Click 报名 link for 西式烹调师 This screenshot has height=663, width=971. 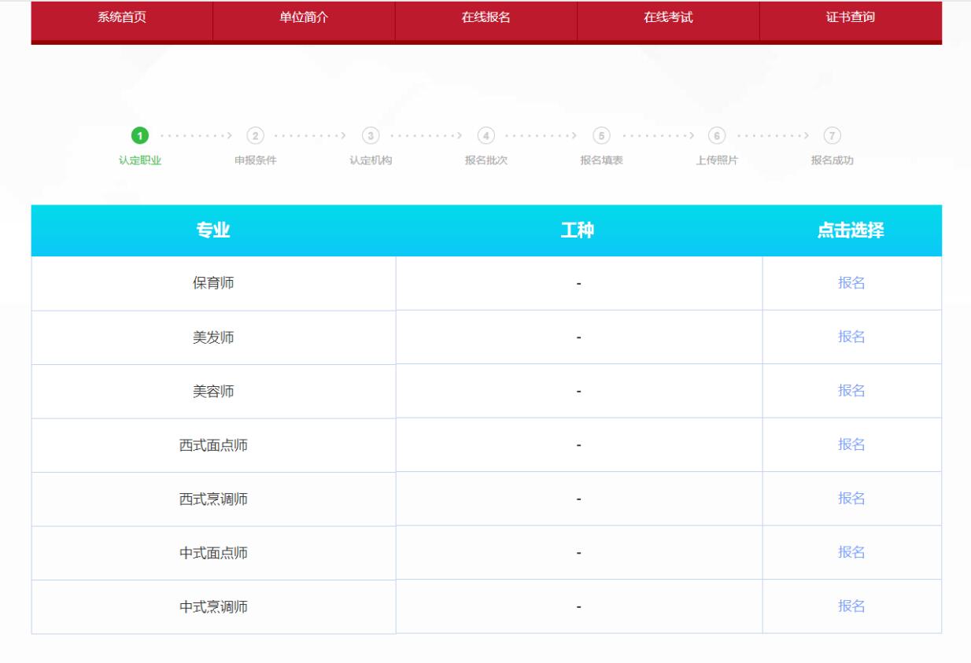tap(851, 499)
